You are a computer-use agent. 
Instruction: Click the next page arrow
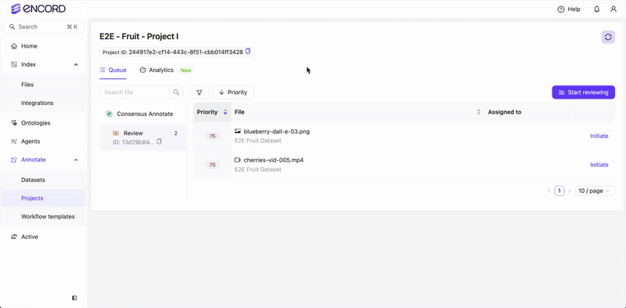(570, 190)
